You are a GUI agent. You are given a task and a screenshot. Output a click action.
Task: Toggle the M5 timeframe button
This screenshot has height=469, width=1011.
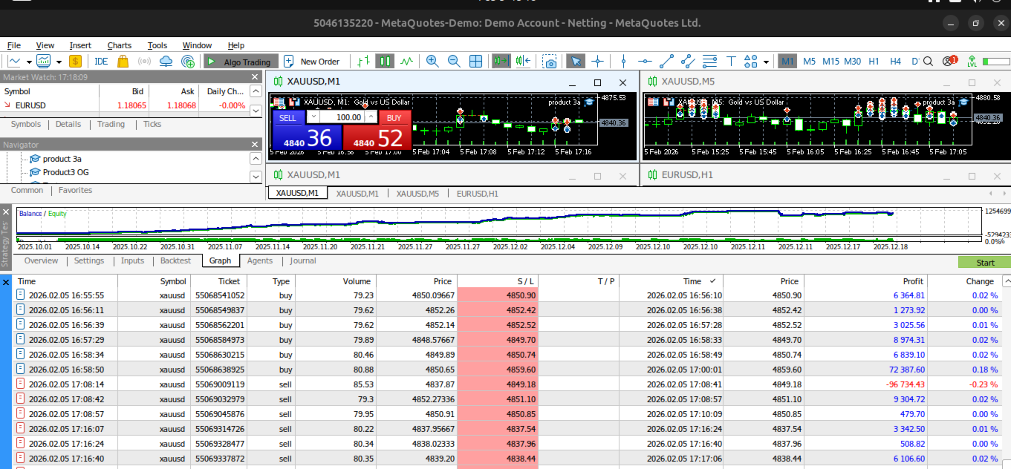[809, 62]
